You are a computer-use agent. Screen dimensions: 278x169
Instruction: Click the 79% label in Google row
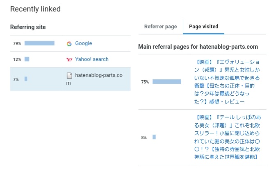17,43
